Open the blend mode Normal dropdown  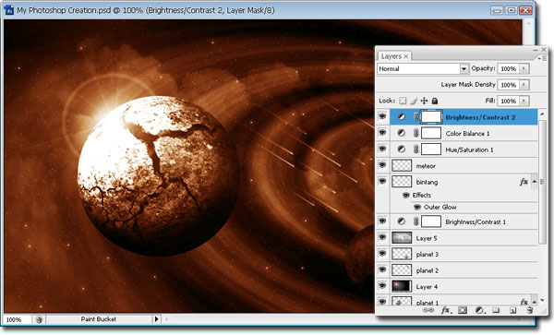(x=464, y=69)
